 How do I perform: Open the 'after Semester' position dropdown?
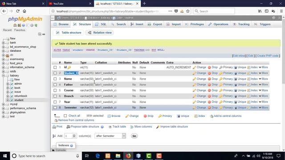[x=110, y=136]
